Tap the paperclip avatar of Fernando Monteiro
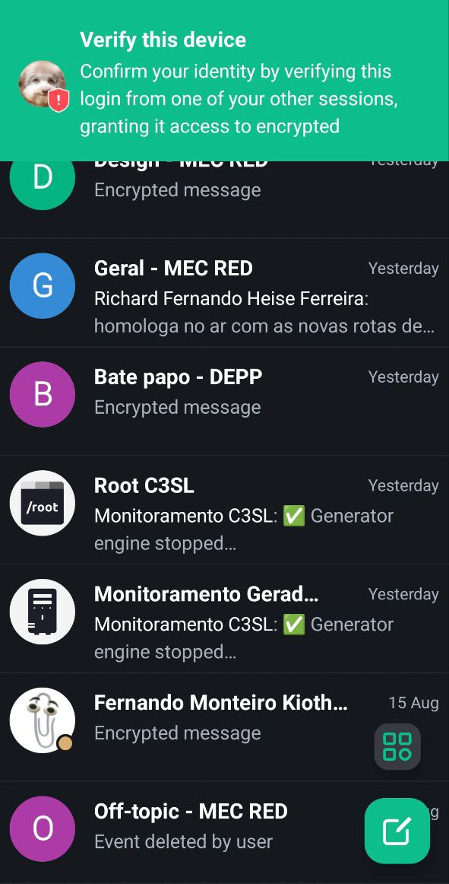 point(43,720)
